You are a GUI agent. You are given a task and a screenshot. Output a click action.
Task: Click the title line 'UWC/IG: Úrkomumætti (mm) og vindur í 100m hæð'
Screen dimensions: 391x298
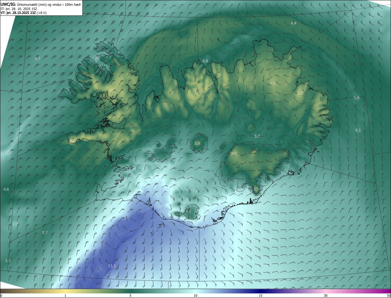(41, 4)
